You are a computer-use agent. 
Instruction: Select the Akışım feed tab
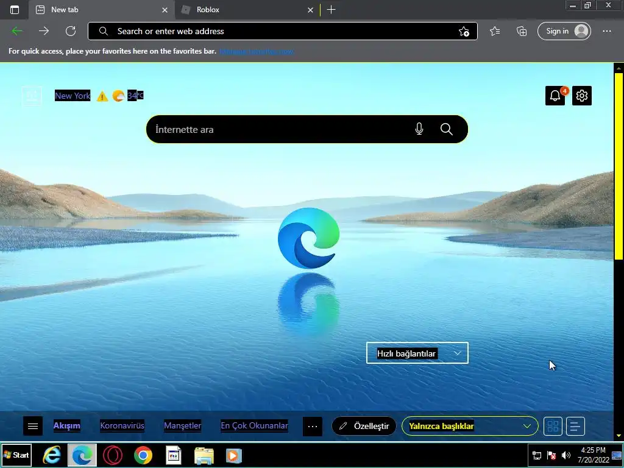(x=67, y=426)
